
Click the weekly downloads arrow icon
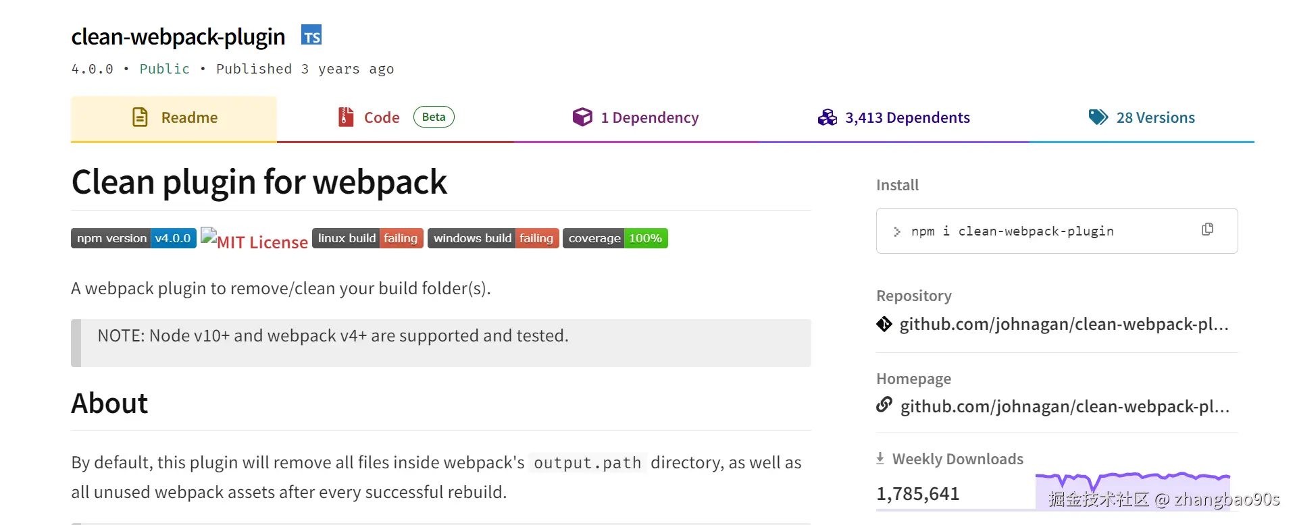pyautogui.click(x=880, y=459)
